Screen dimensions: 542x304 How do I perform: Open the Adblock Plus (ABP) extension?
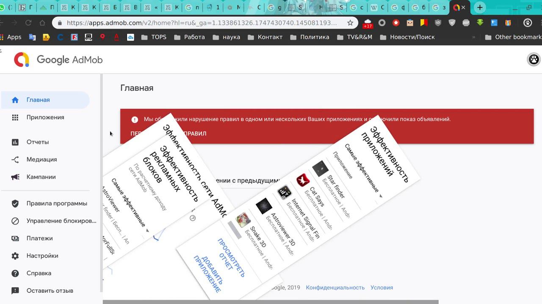click(466, 23)
